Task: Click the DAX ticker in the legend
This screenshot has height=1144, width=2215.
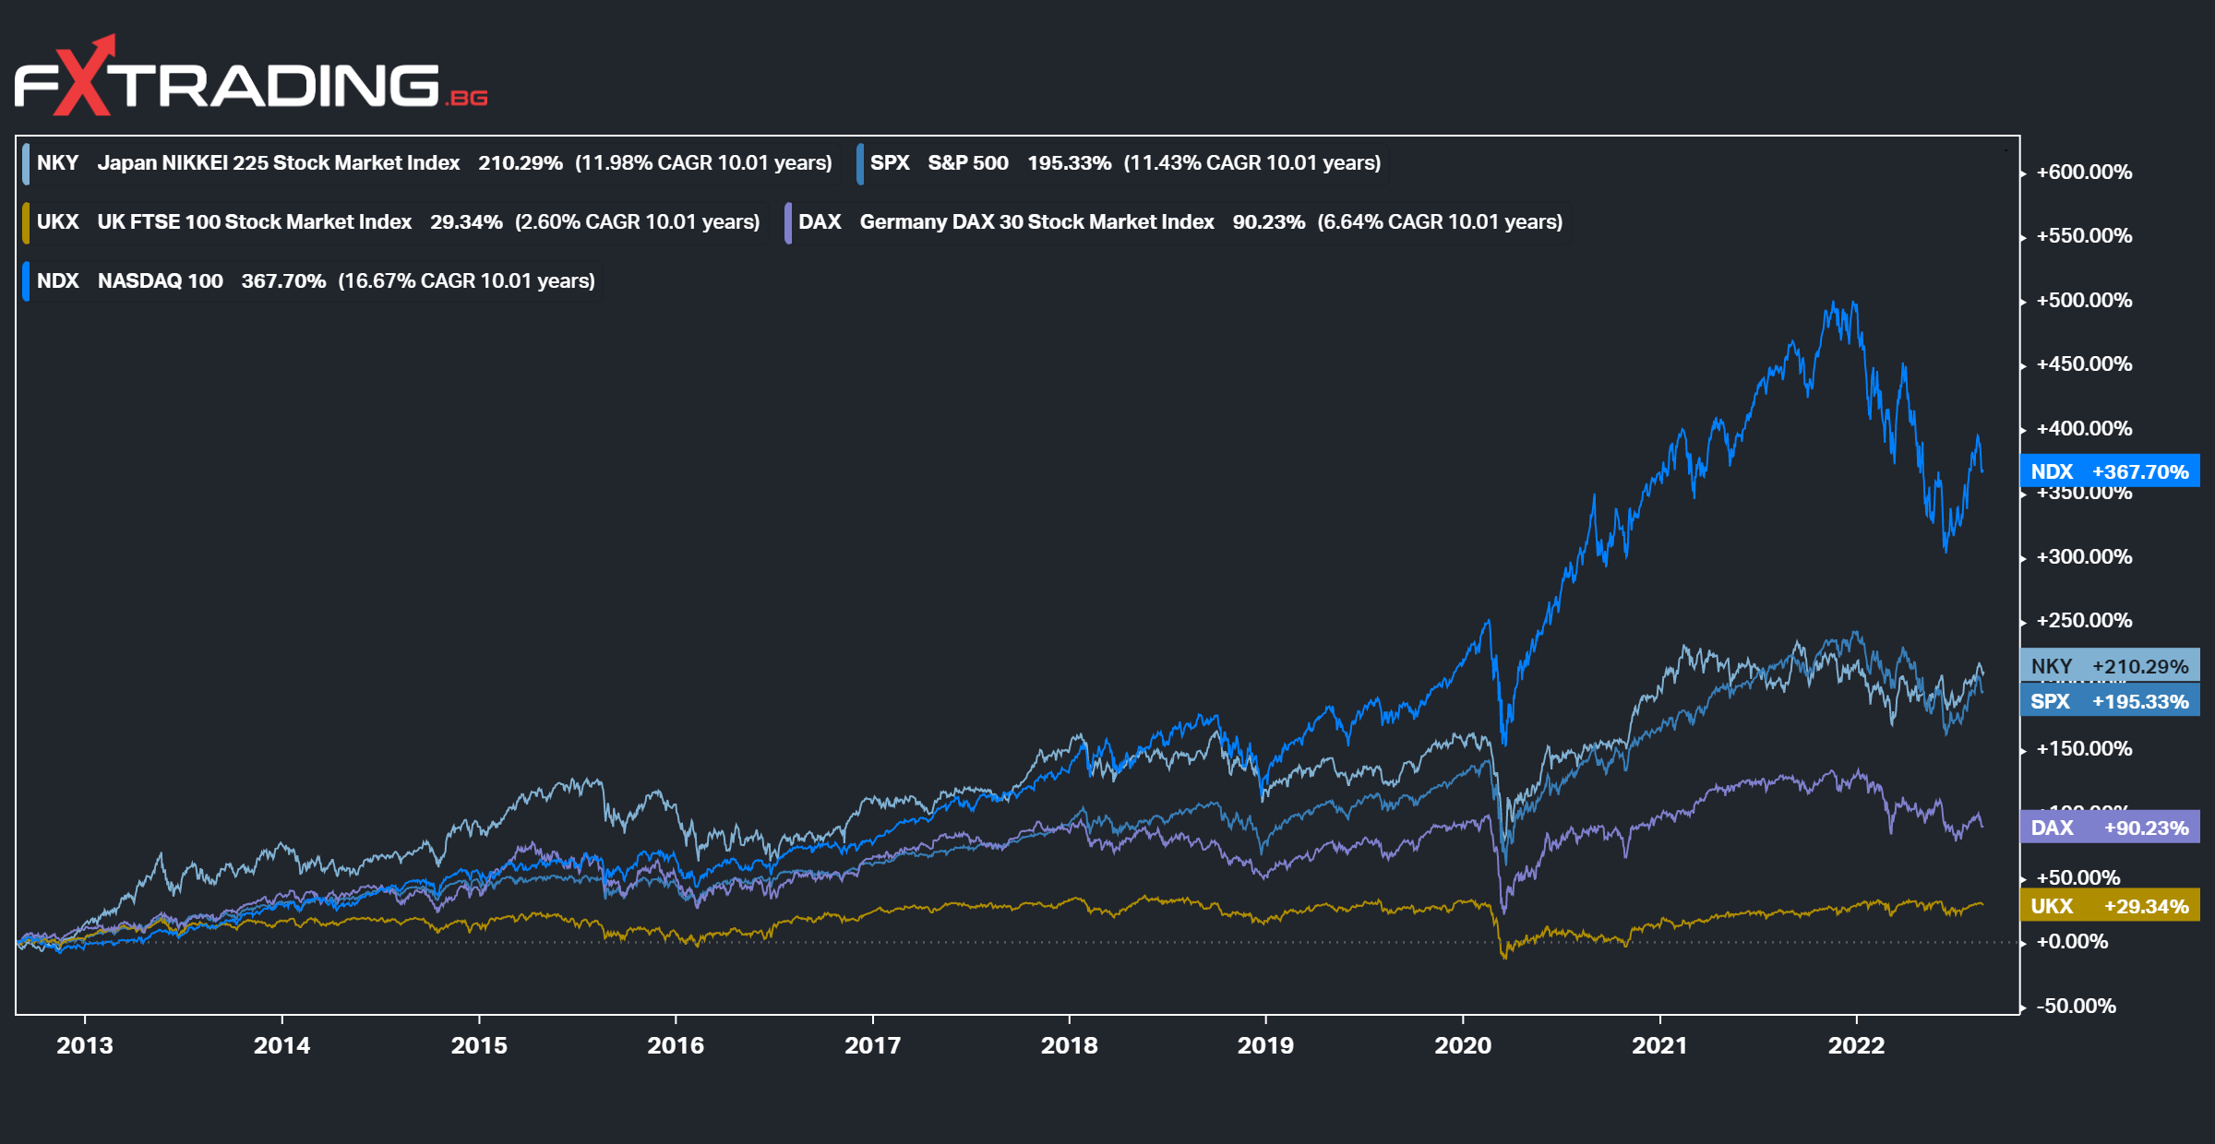Action: coord(820,222)
